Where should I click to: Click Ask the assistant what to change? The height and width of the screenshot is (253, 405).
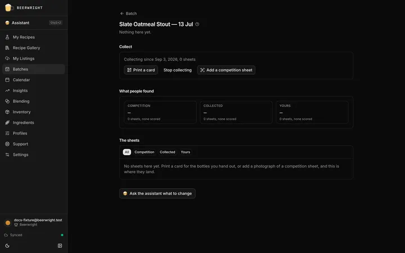[157, 193]
